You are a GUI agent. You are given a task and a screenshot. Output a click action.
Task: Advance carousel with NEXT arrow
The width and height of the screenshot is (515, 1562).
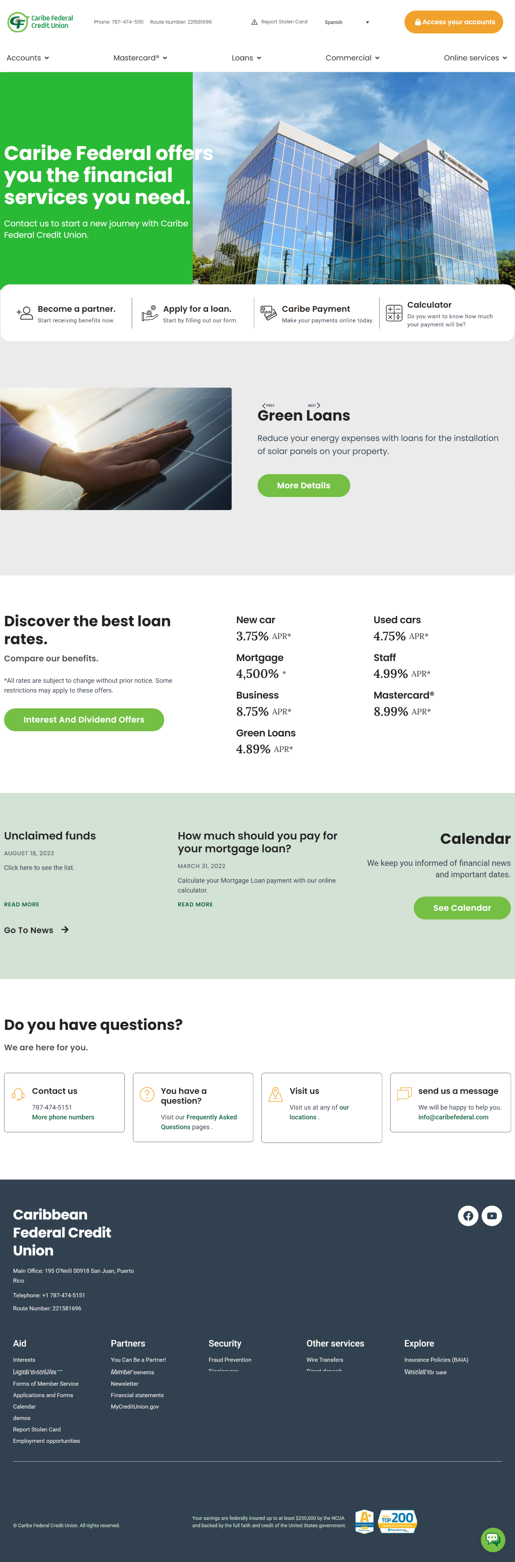pos(314,405)
